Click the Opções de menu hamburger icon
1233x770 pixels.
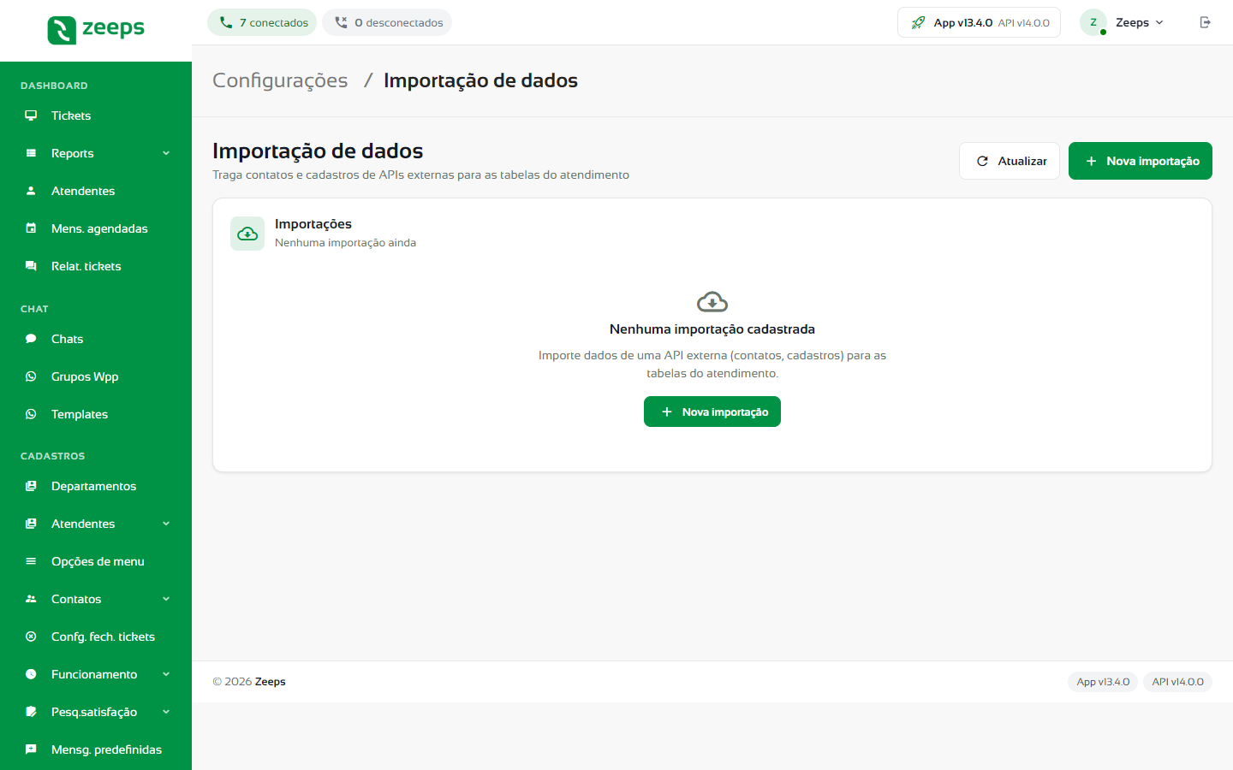[x=31, y=561]
